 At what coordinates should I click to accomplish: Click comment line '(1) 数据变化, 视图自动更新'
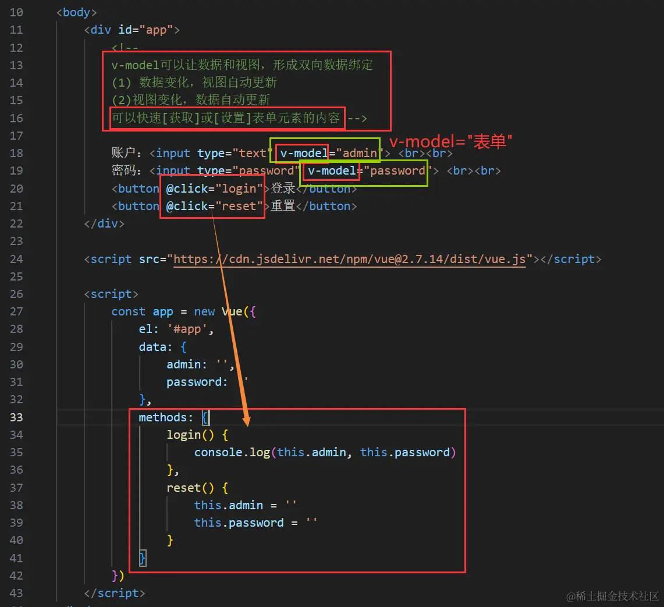(x=194, y=82)
